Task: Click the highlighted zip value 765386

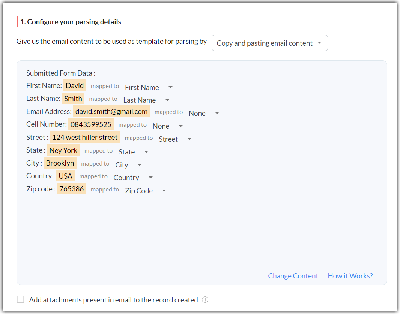Action: (71, 189)
